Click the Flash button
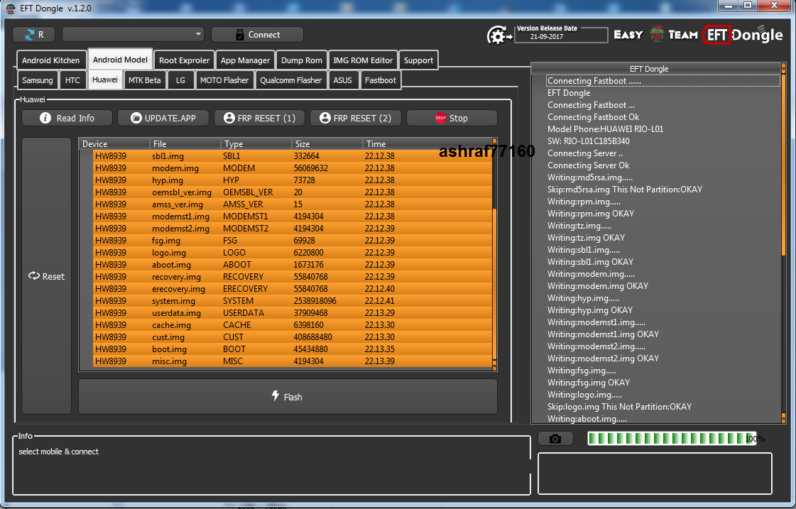 point(288,397)
